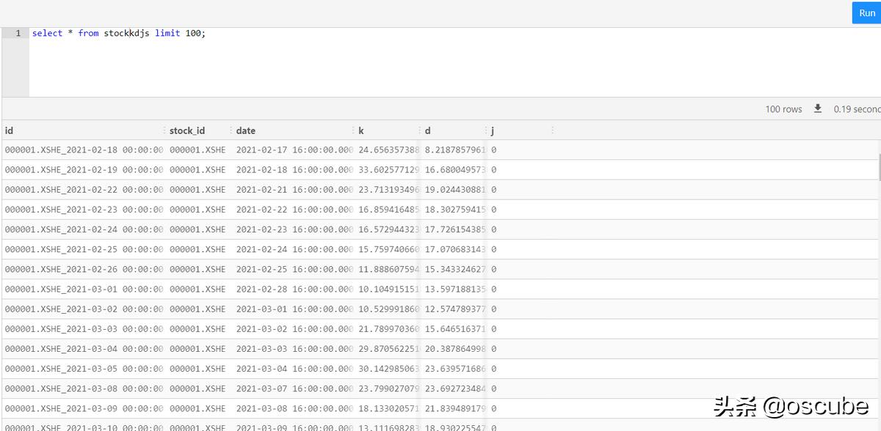Download the query results
The width and height of the screenshot is (881, 431).
(x=818, y=108)
